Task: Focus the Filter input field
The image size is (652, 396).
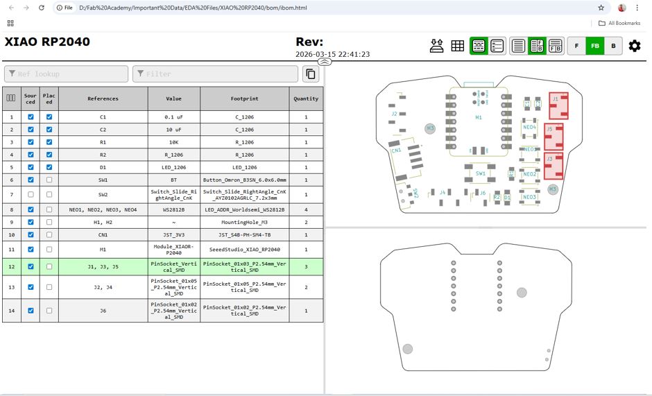Action: [216, 74]
